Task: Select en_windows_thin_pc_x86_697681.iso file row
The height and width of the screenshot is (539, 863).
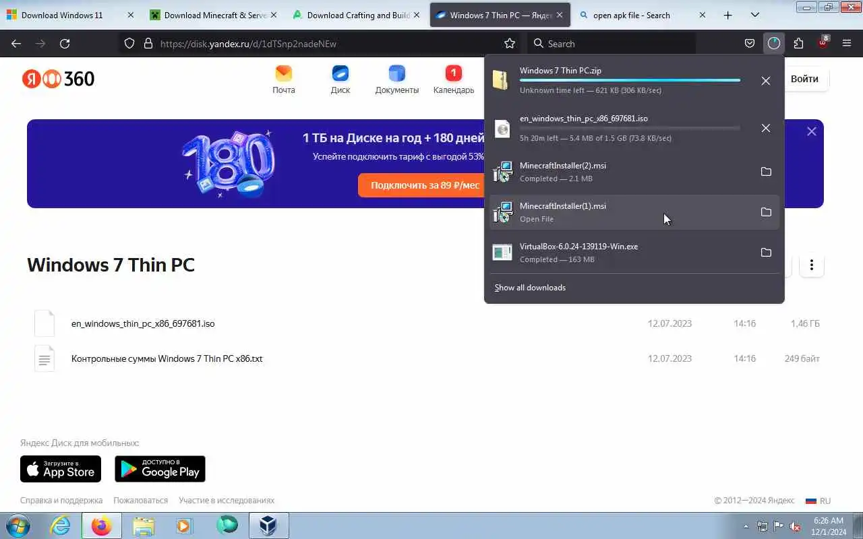Action: [425, 323]
